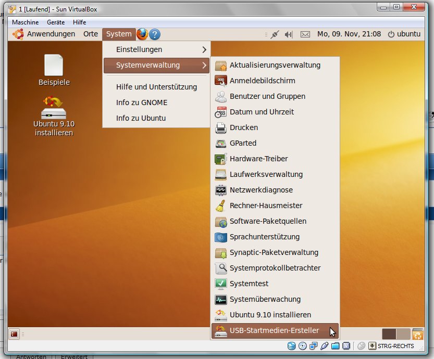Expand the Systemverwaltung submenu arrow
The width and height of the screenshot is (434, 359).
[204, 66]
